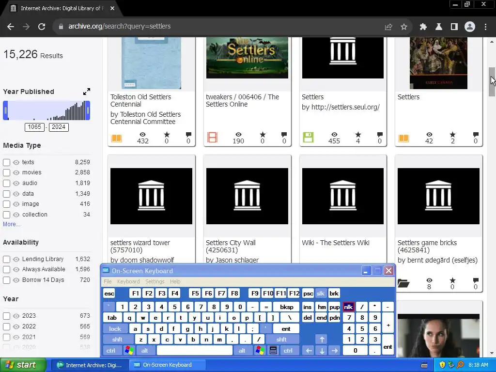Show more media types via More... link

[x=12, y=224]
